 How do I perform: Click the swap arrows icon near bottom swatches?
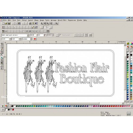(x=3, y=110)
